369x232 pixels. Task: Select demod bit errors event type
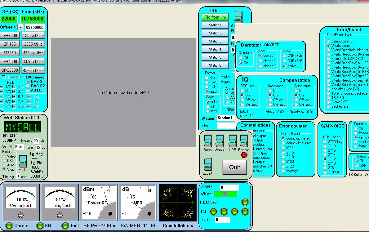click(x=328, y=41)
